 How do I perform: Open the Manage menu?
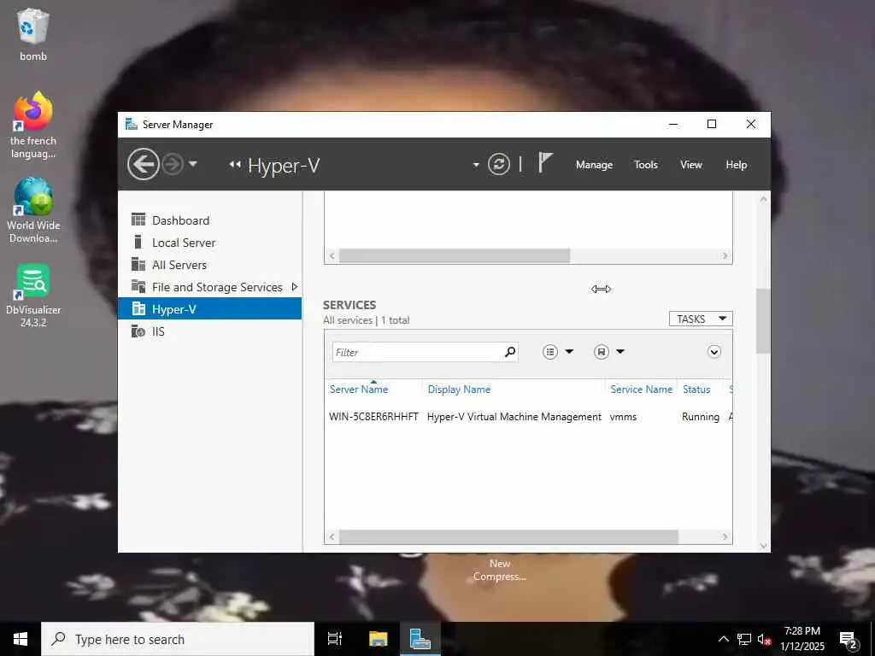click(594, 165)
